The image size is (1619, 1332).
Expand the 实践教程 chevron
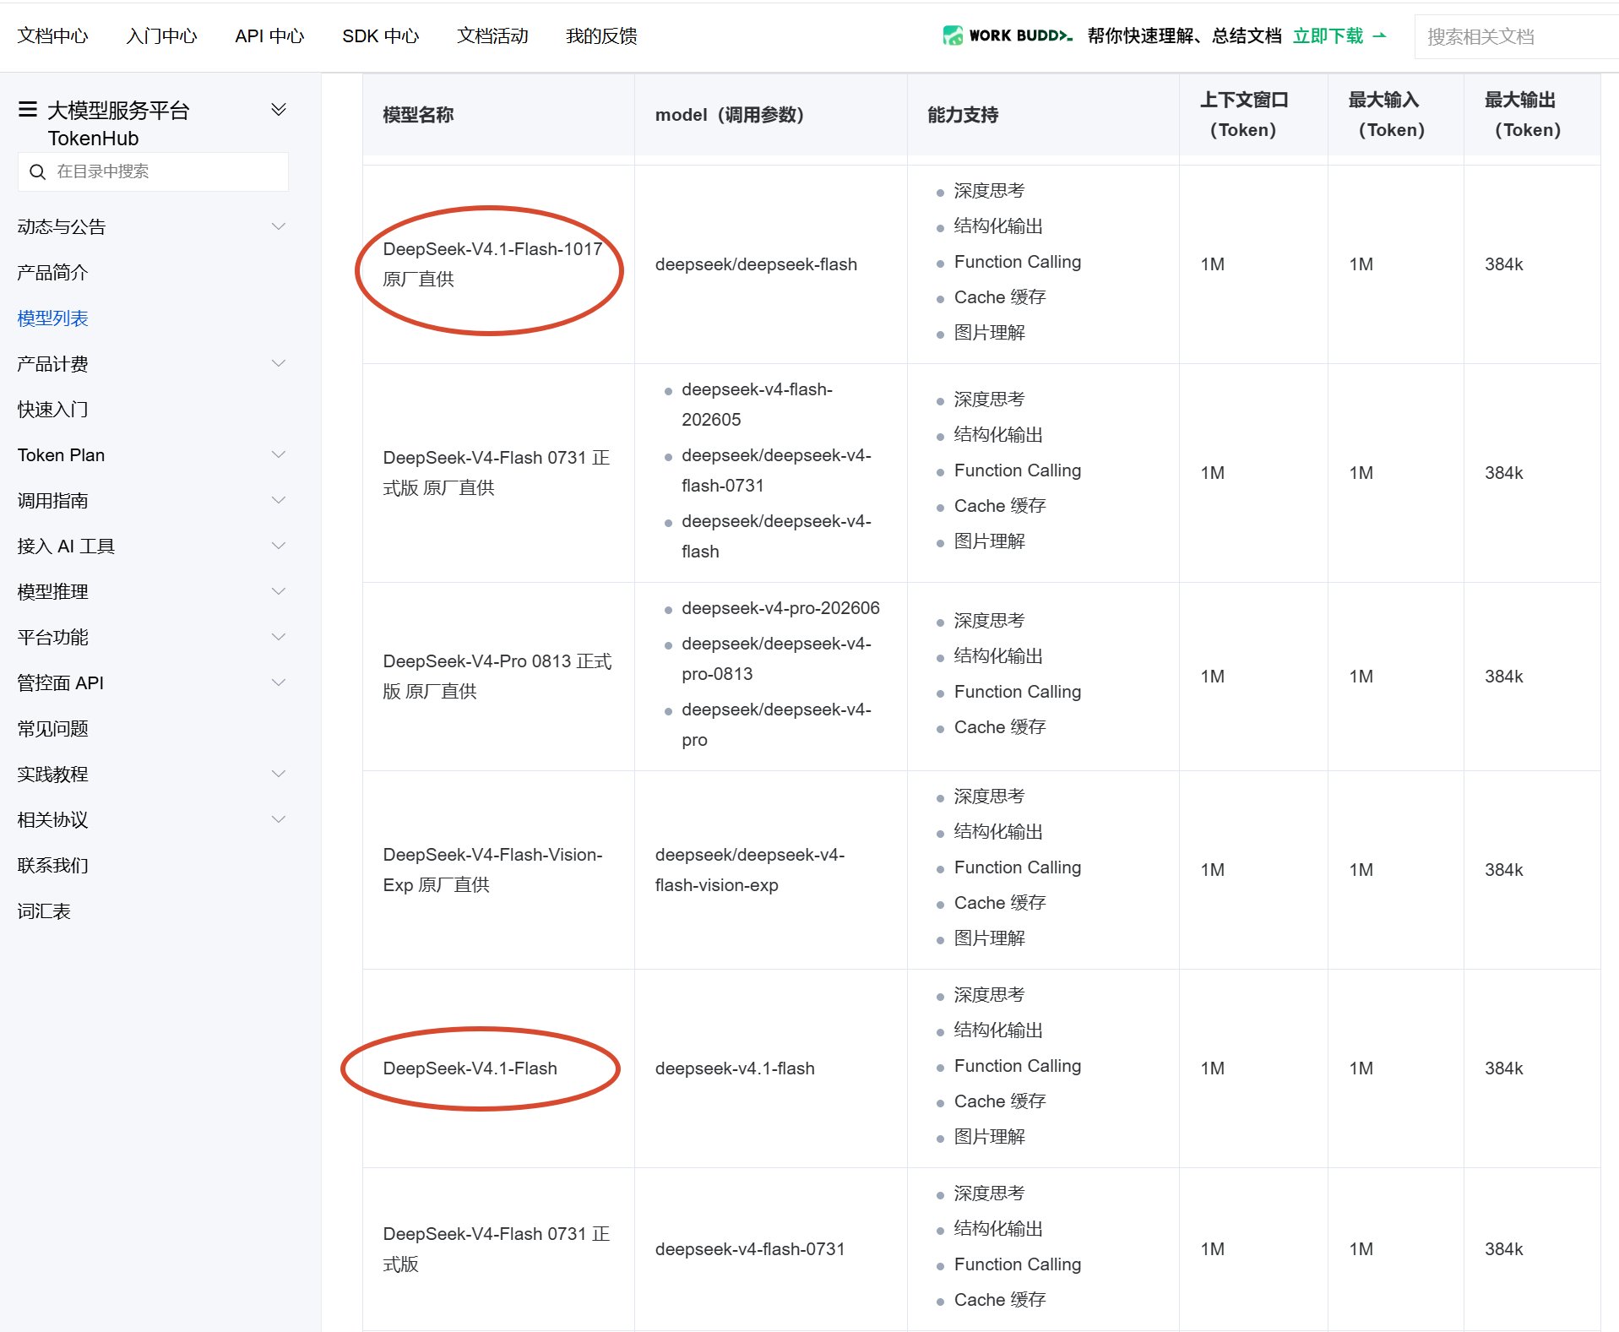click(279, 774)
